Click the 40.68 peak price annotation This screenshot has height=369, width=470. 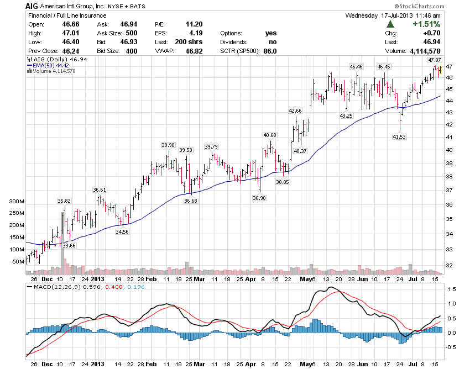tap(270, 135)
